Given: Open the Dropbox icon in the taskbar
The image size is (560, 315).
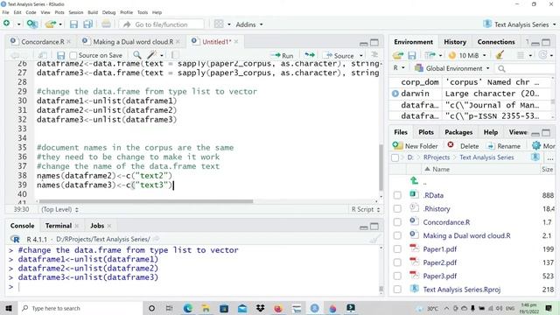Looking at the screenshot, I should pos(261,308).
